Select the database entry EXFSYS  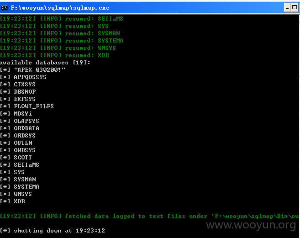[18, 99]
